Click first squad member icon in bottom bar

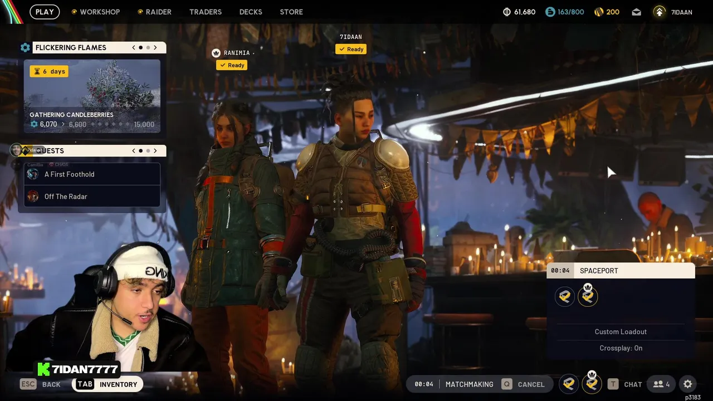tap(569, 384)
